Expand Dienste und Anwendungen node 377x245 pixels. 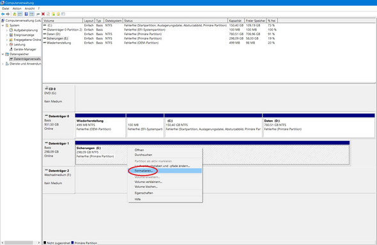[3, 64]
